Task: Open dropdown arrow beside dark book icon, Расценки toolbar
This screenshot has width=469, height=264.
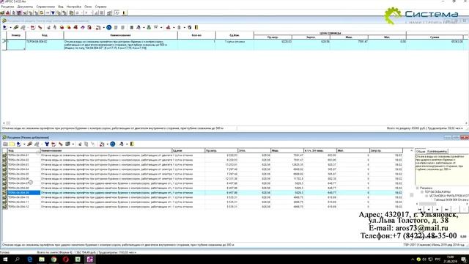Action: coord(73,144)
